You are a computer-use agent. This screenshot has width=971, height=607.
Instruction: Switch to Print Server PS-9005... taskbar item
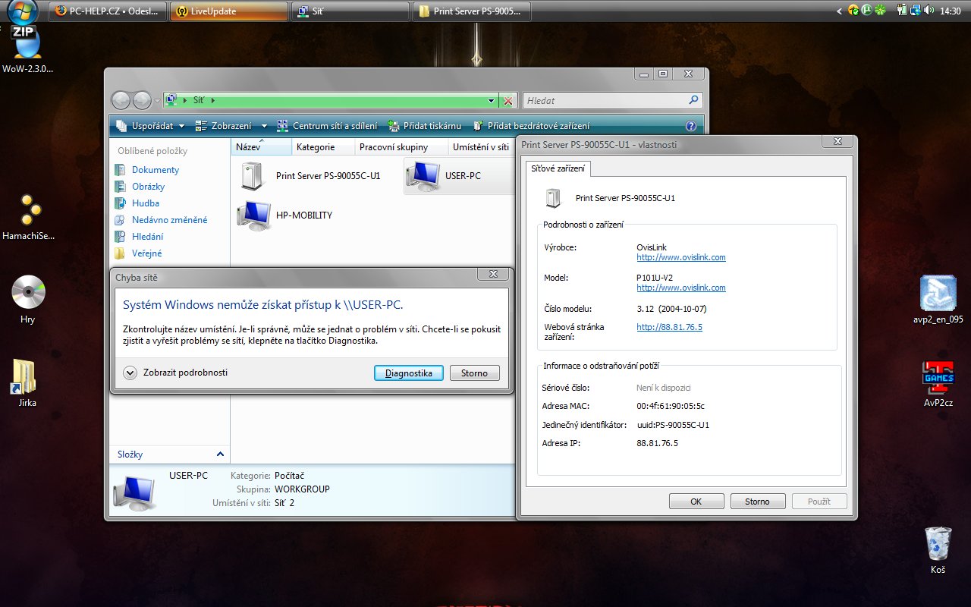(472, 11)
